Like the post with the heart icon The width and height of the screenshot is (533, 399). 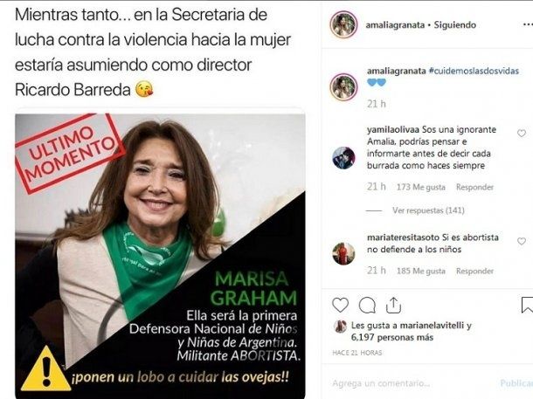(x=340, y=305)
